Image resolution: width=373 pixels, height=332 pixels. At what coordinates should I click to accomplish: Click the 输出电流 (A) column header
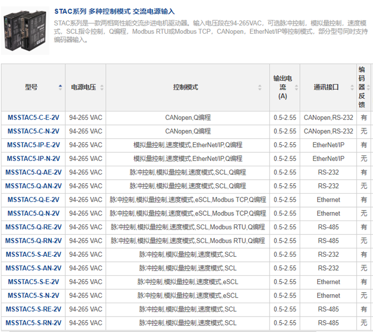click(x=285, y=88)
